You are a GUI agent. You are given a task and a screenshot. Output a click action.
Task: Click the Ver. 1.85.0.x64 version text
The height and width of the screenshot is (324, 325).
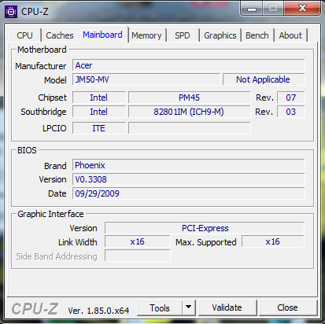98,311
